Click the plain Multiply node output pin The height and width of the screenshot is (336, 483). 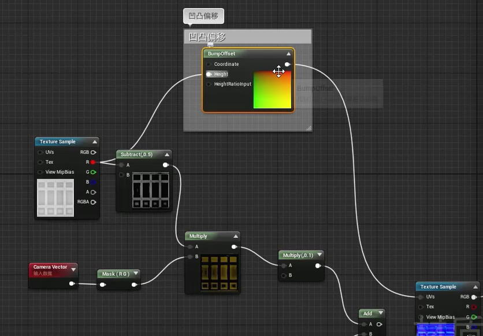(234, 247)
